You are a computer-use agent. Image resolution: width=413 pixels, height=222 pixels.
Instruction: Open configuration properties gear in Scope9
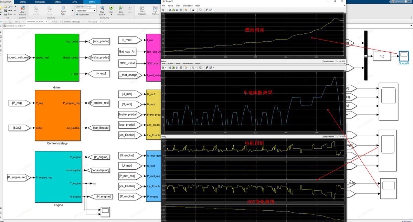[163, 10]
